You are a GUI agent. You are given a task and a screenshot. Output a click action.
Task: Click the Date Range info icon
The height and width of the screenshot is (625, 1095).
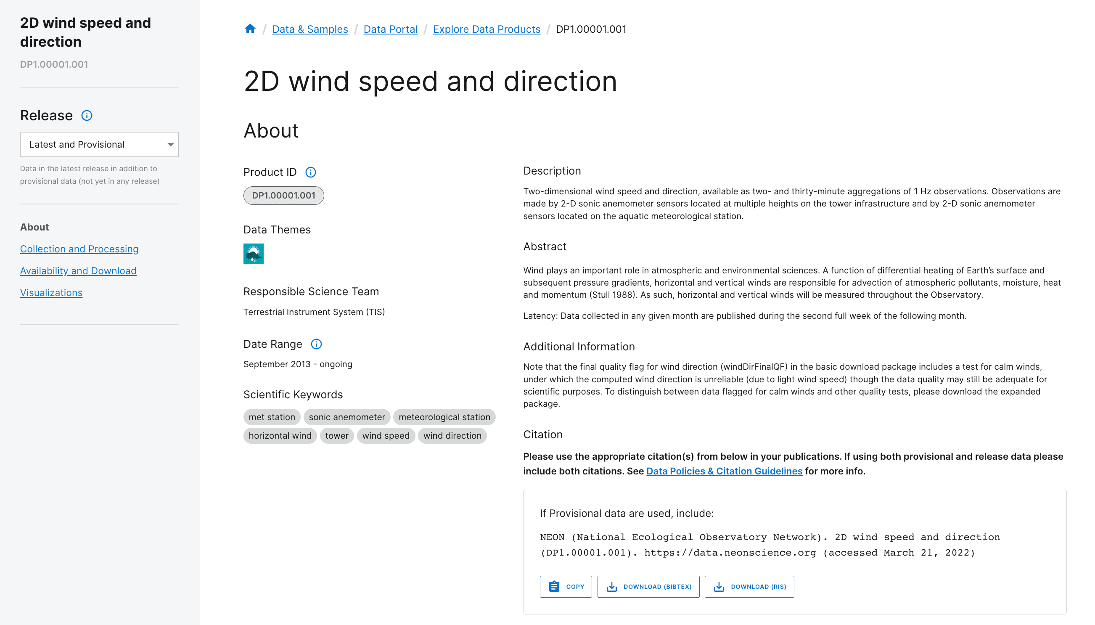pyautogui.click(x=316, y=344)
